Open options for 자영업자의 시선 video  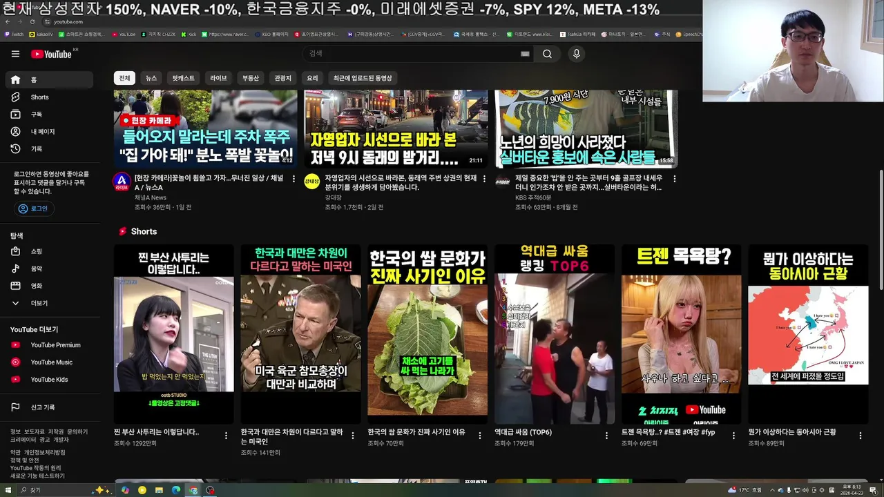tap(484, 179)
